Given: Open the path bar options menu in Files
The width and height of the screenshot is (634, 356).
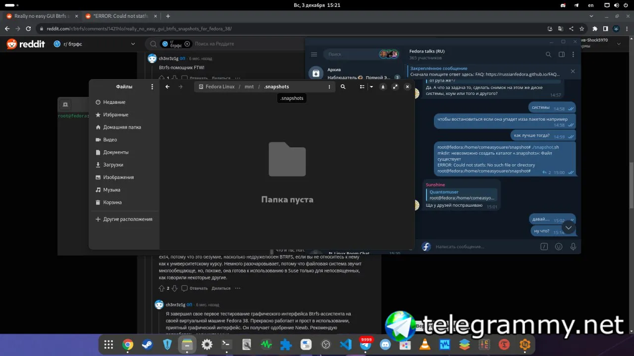Looking at the screenshot, I should pos(329,87).
